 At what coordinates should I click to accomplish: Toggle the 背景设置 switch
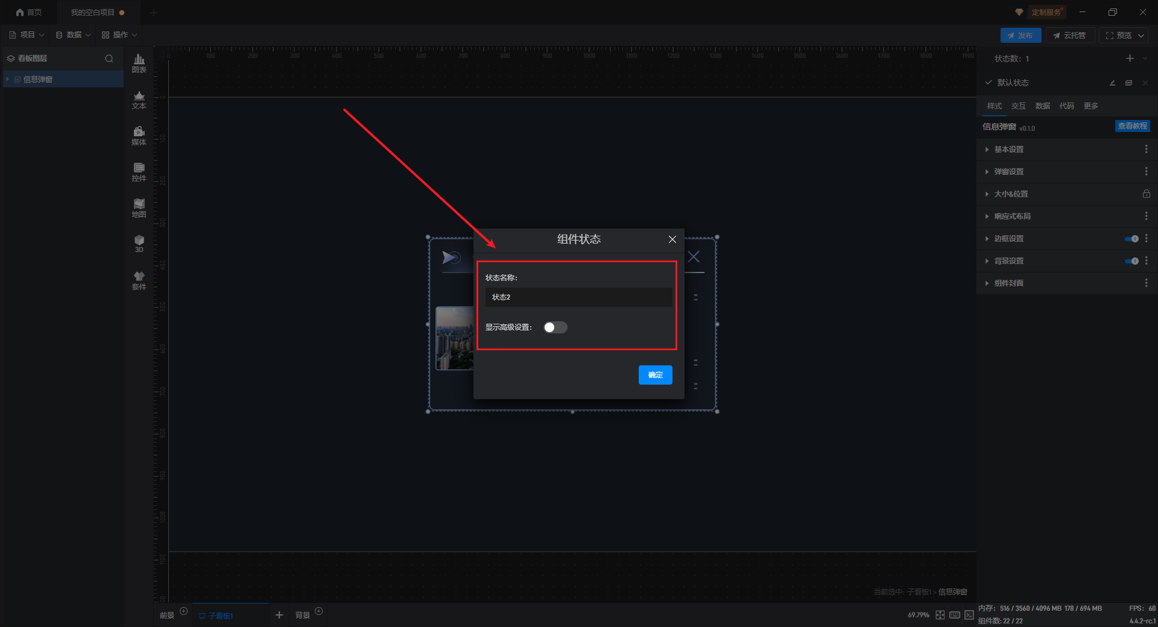point(1131,261)
